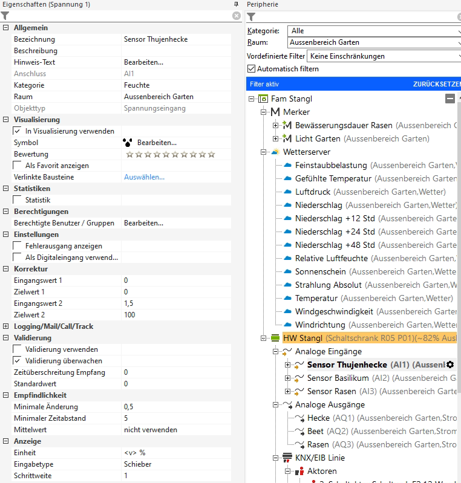Expand the Sensor Thujenhecke tree node

point(287,365)
